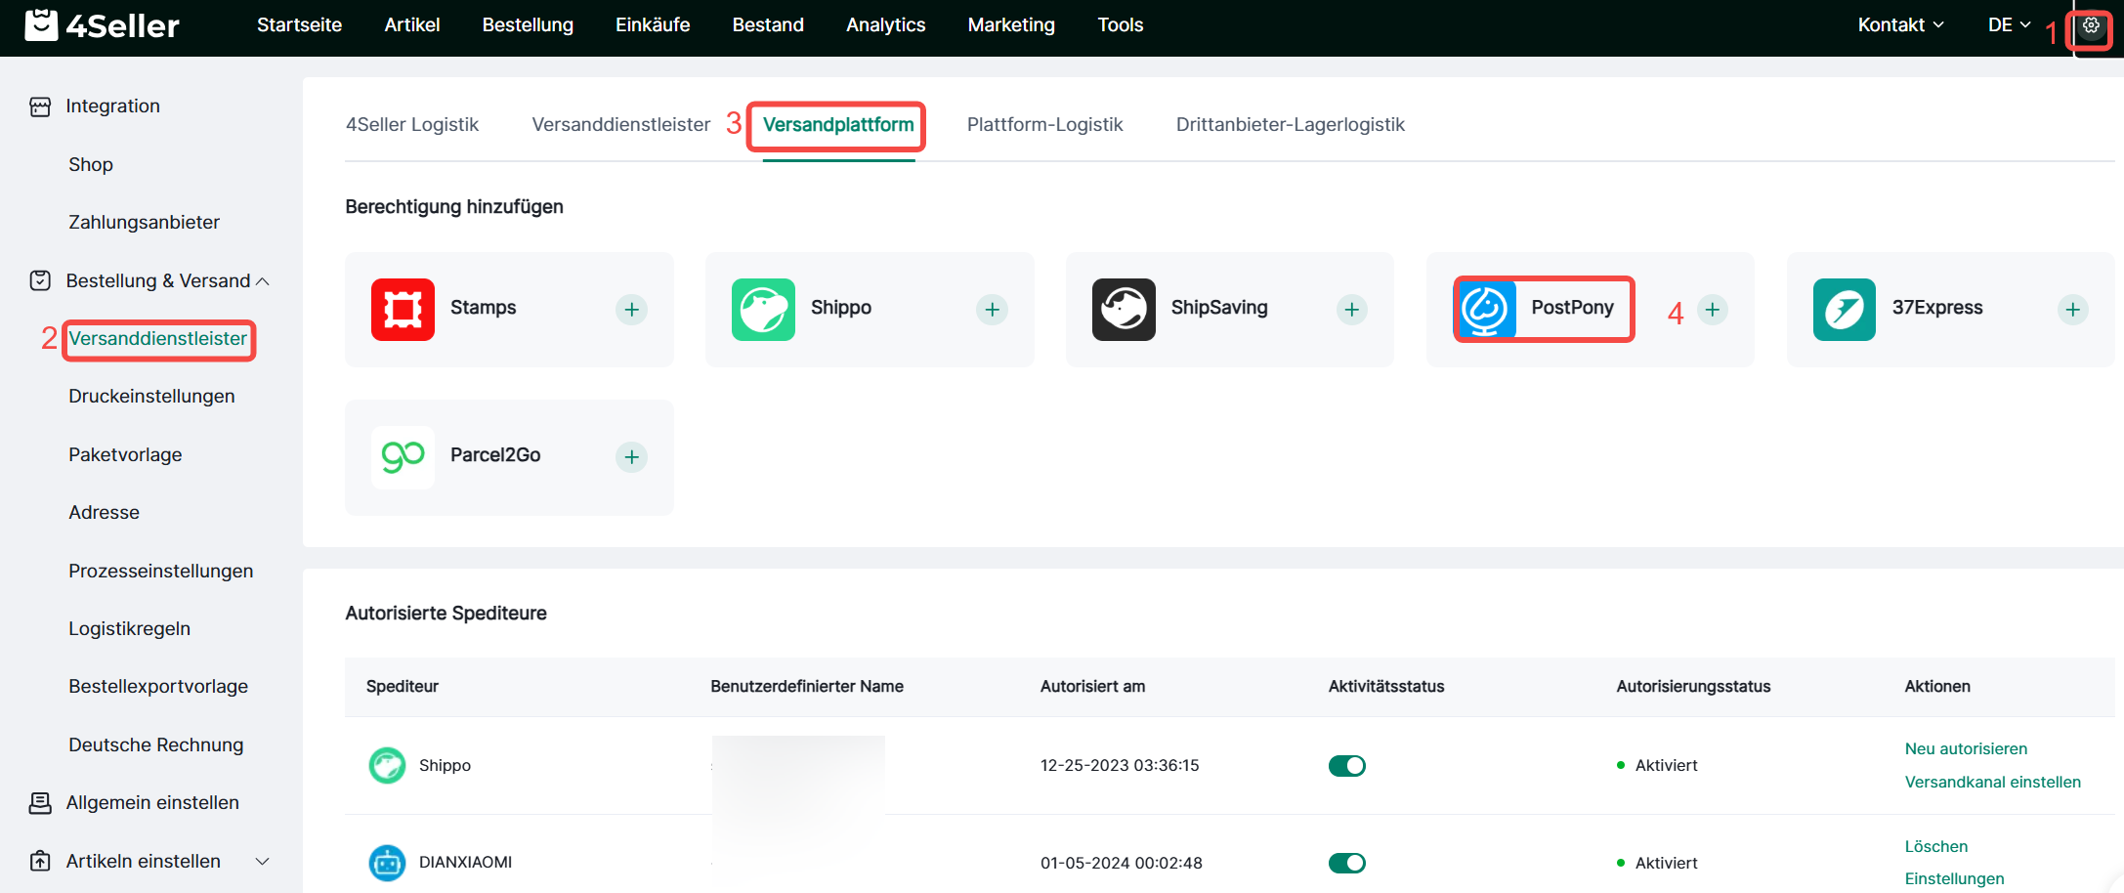Viewport: 2124px width, 893px height.
Task: Open the Kontakt dropdown
Action: pos(1899,25)
